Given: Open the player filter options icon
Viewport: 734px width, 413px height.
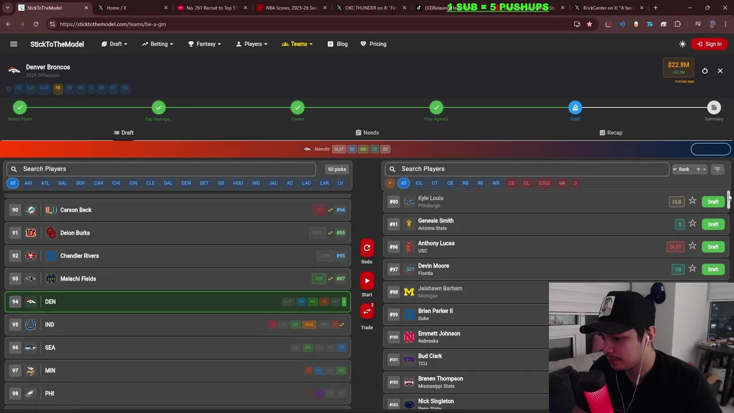Looking at the screenshot, I should click(717, 169).
